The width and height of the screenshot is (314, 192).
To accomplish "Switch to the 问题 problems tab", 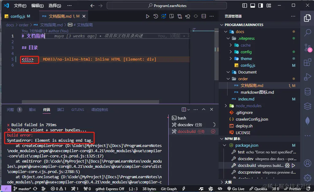I will 11,110.
